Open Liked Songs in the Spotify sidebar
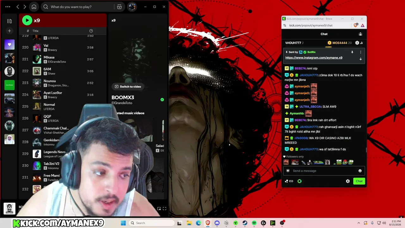The height and width of the screenshot is (228, 405). 9,45
